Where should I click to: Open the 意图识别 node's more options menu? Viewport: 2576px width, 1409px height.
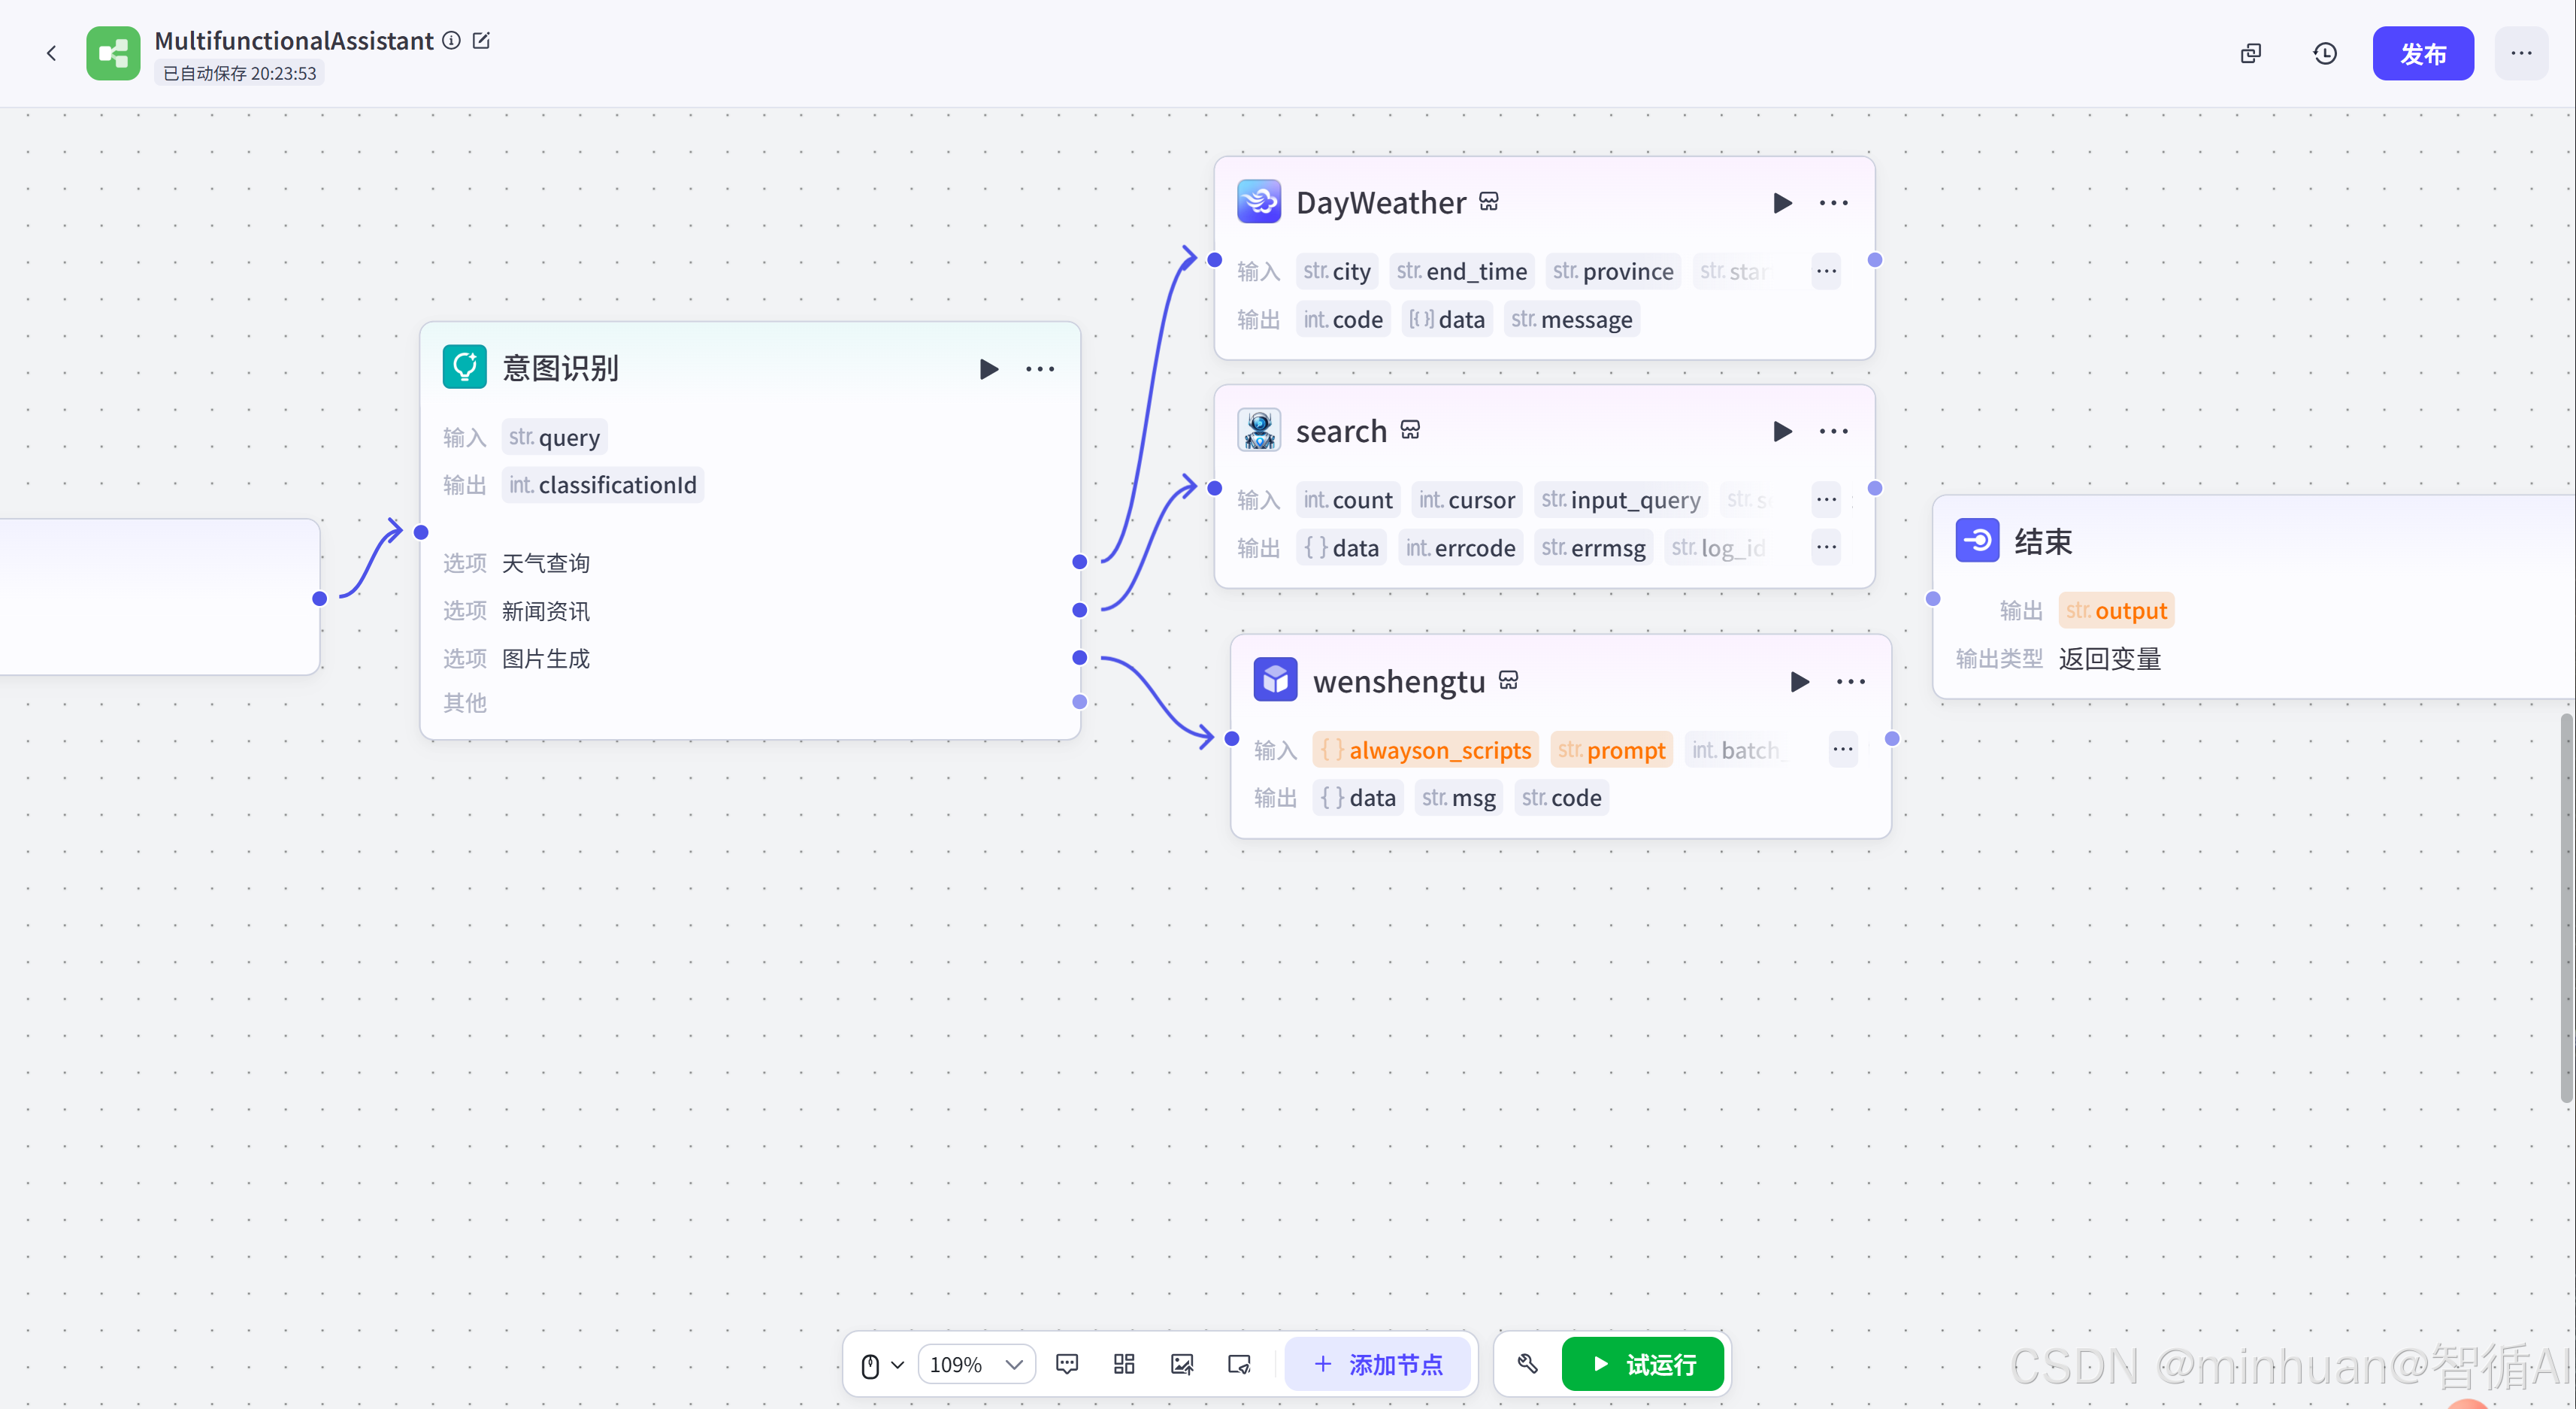1040,369
